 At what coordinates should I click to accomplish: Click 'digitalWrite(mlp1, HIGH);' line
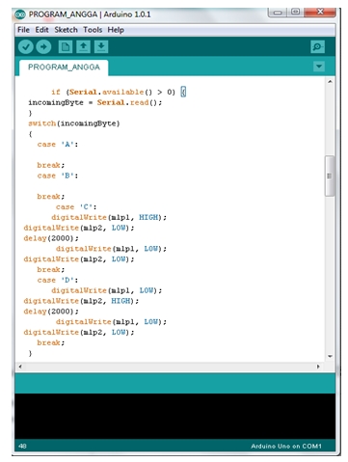coord(109,218)
